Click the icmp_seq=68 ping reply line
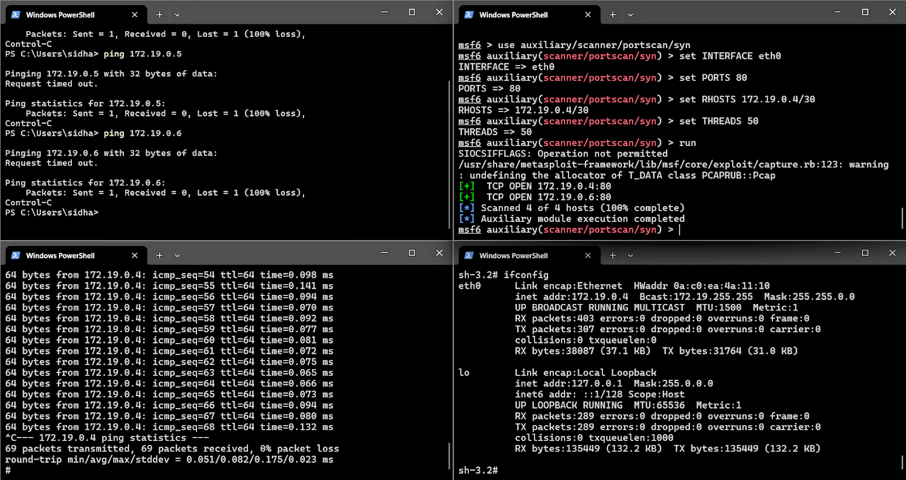The width and height of the screenshot is (906, 480). coord(169,427)
